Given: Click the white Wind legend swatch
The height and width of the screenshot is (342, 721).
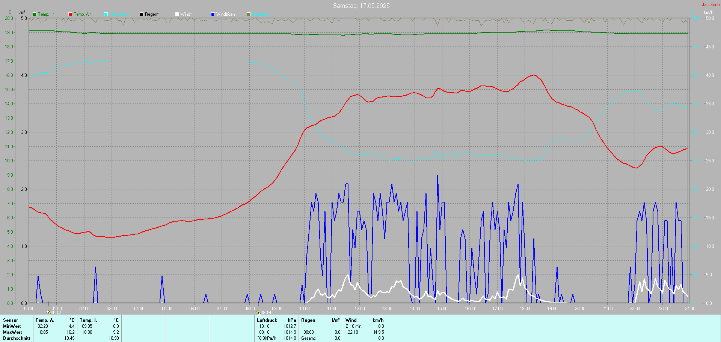Looking at the screenshot, I should click(x=177, y=14).
